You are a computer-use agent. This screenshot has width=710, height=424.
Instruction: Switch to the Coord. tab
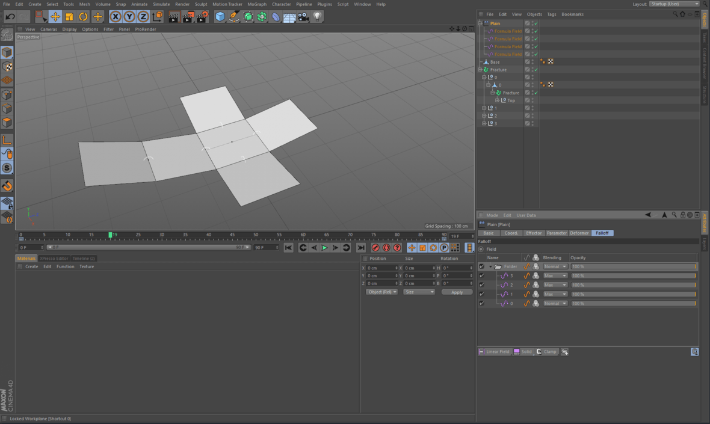tap(511, 233)
